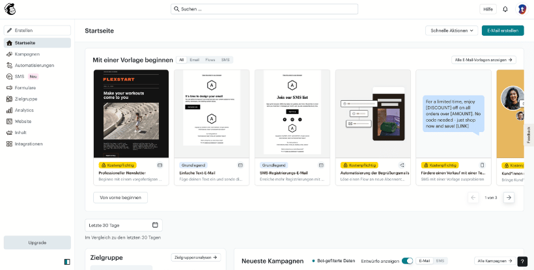This screenshot has height=270, width=534.
Task: Click the pencil icon beside Erstellen
Action: 10,31
